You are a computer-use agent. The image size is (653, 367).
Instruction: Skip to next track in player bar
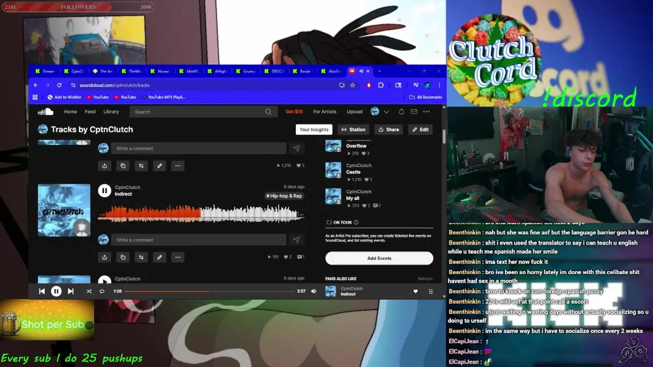click(70, 291)
